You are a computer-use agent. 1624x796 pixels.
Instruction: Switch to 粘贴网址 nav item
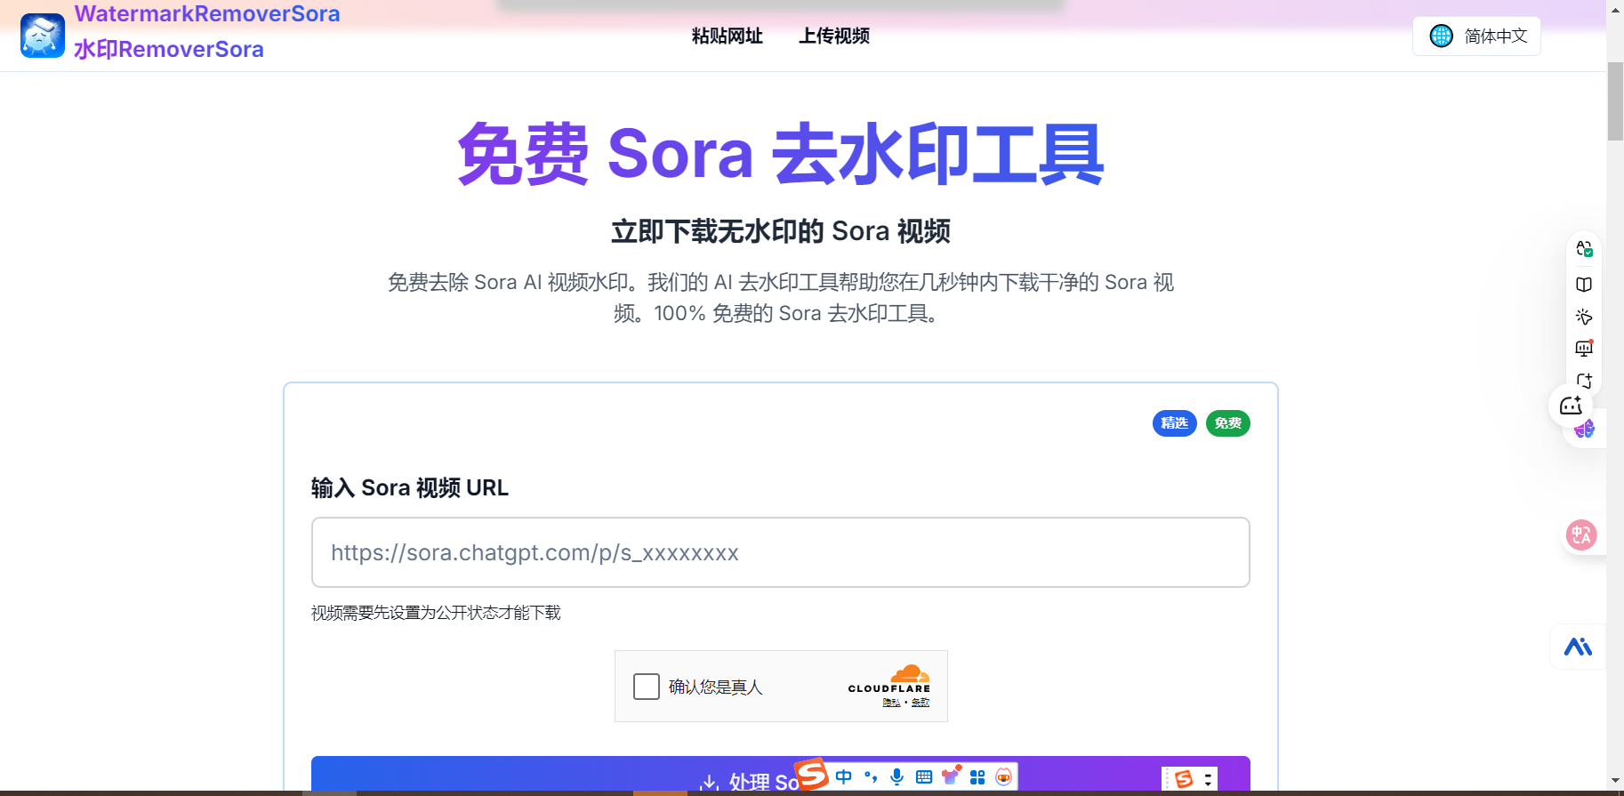(727, 36)
